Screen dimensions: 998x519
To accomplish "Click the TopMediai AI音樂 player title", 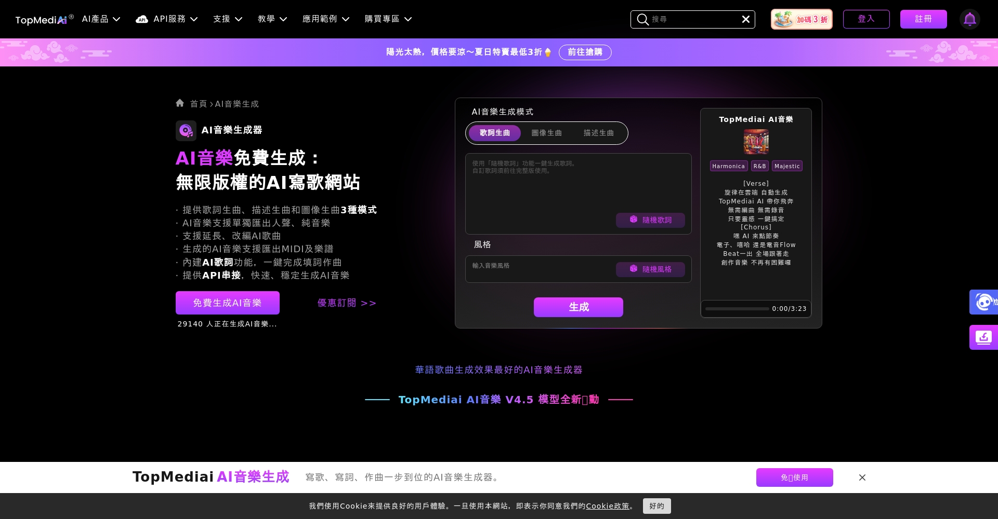I will pos(756,119).
